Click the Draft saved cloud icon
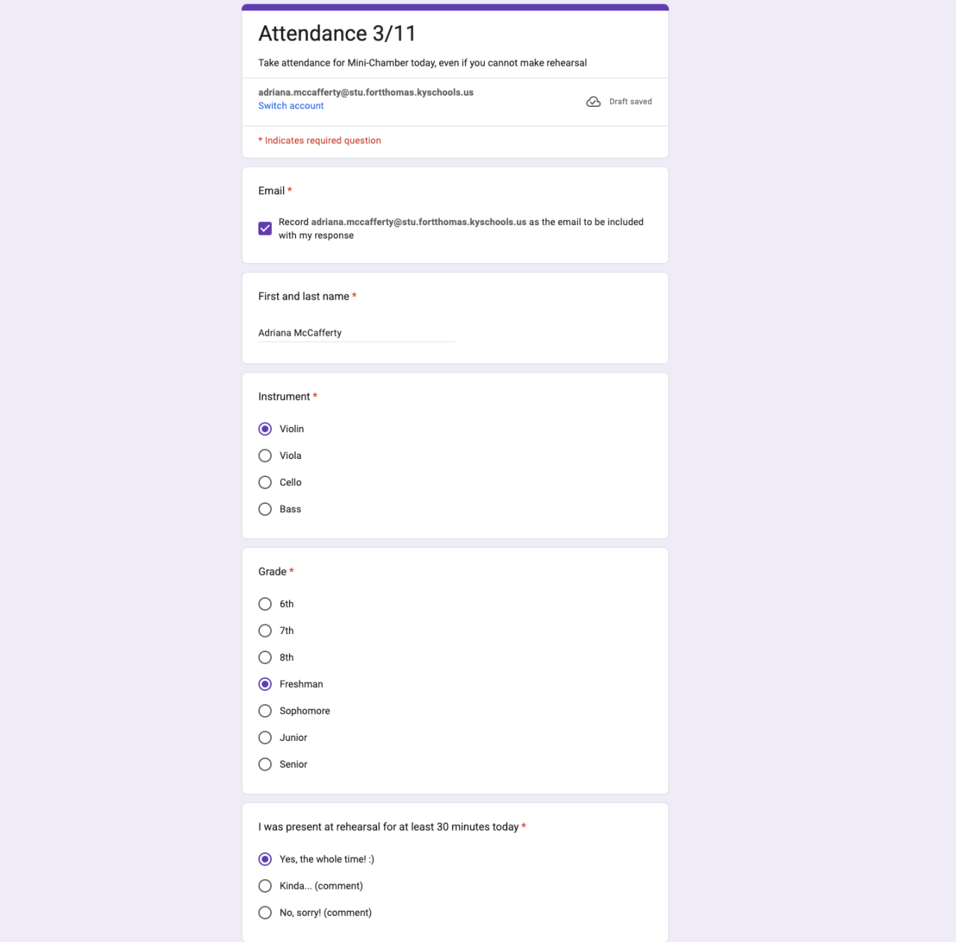Screen dimensions: 956x942 (x=593, y=102)
